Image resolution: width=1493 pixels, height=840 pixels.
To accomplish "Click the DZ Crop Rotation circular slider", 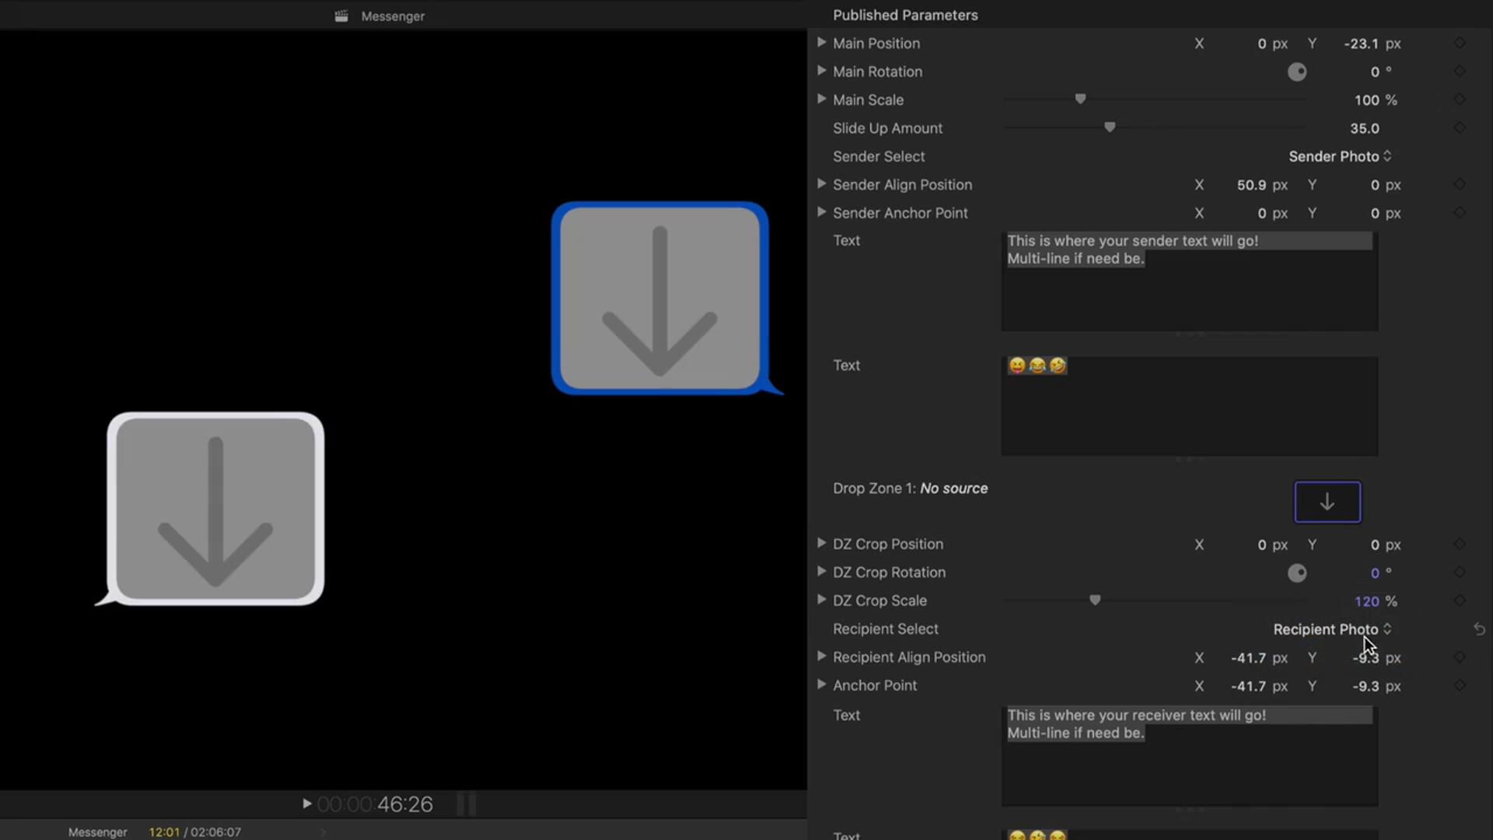I will click(1296, 572).
